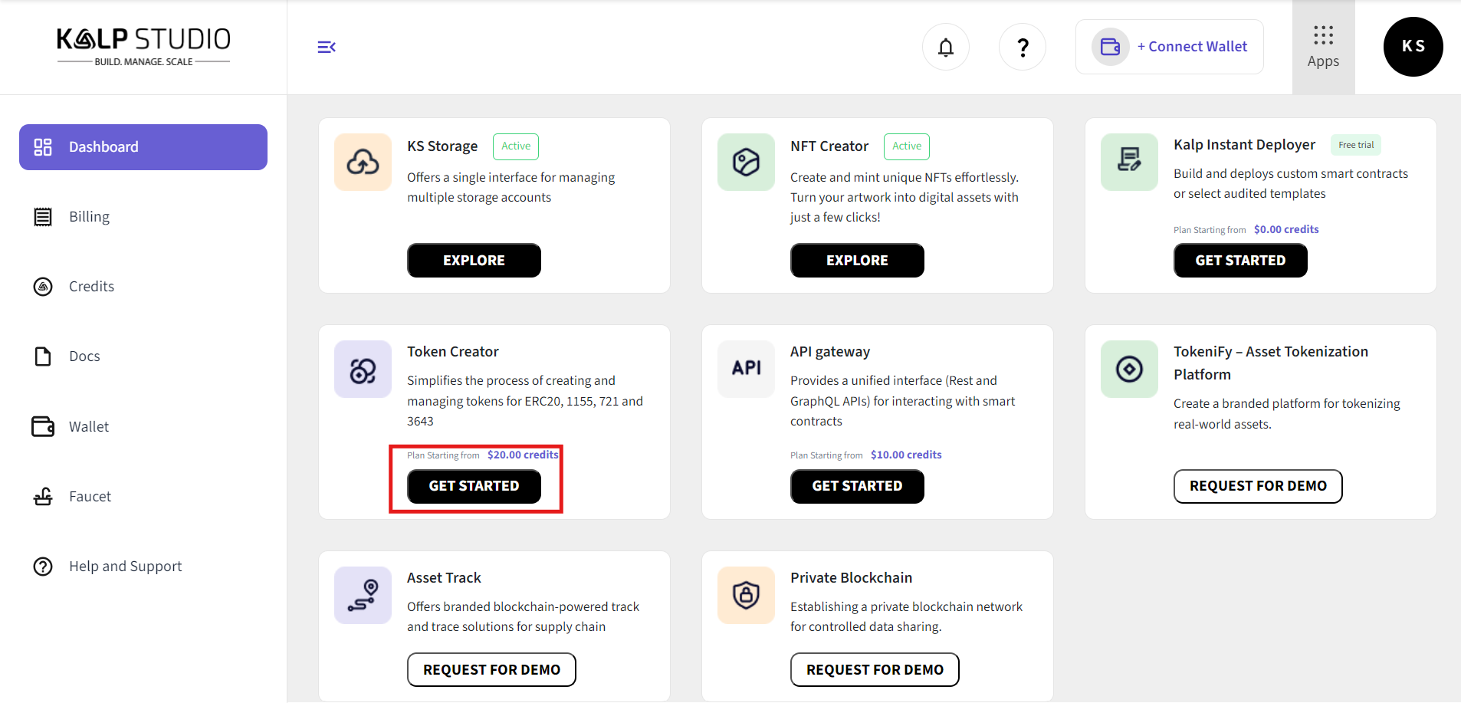Image resolution: width=1461 pixels, height=703 pixels.
Task: Open the Apps grid launcher
Action: point(1323,47)
